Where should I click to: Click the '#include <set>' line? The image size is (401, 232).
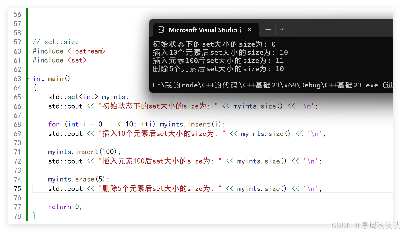(x=59, y=60)
